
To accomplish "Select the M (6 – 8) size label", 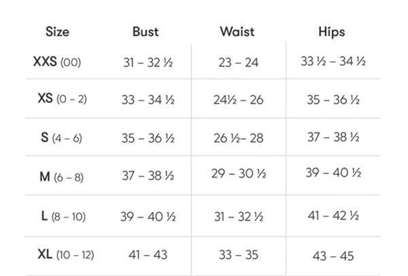I will [61, 177].
